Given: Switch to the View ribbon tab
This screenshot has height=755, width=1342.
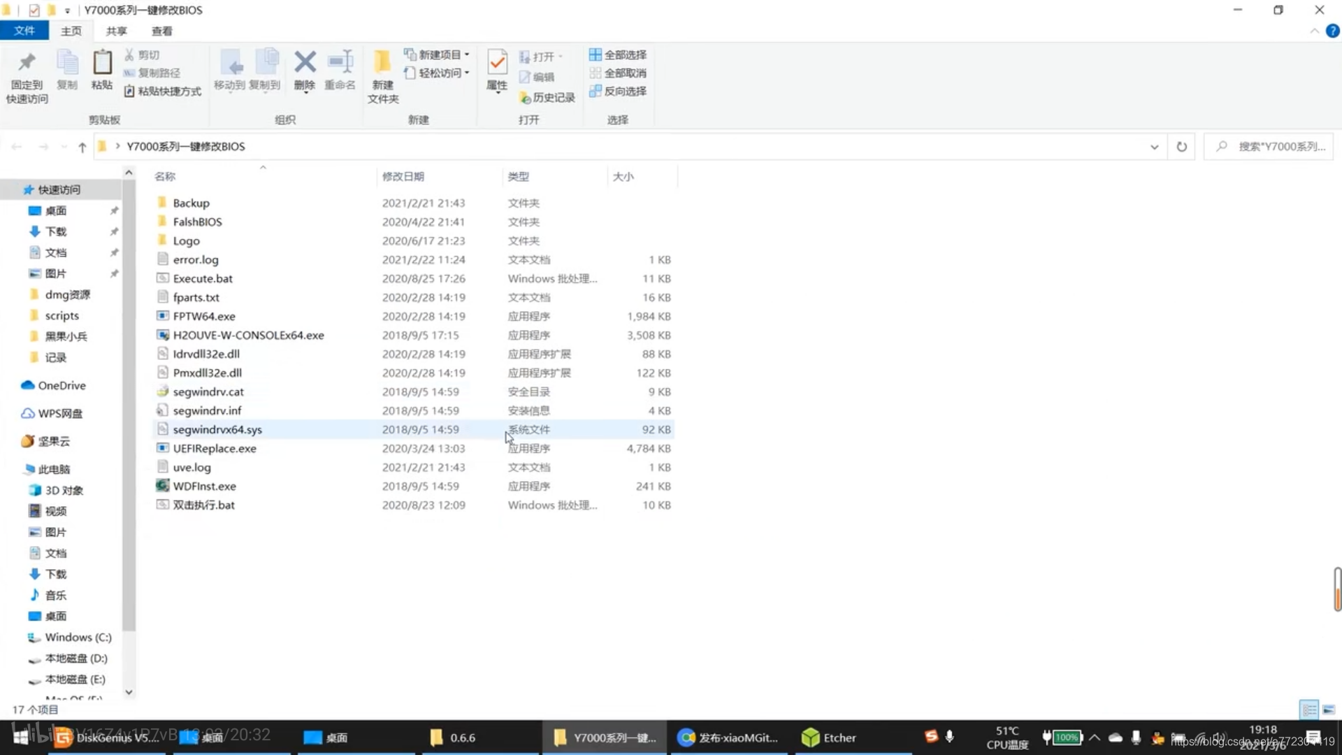Looking at the screenshot, I should click(161, 31).
